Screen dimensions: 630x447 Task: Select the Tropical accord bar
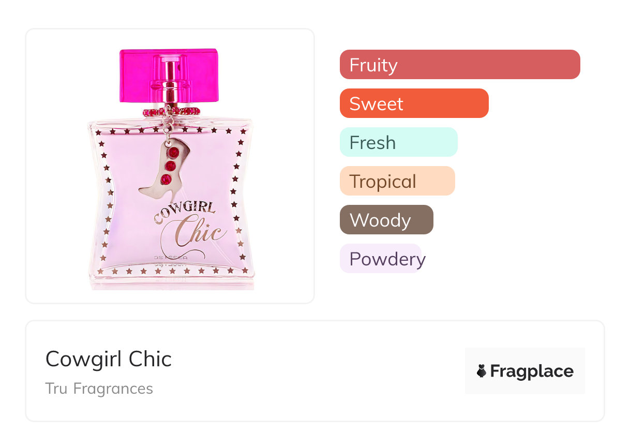coord(397,181)
